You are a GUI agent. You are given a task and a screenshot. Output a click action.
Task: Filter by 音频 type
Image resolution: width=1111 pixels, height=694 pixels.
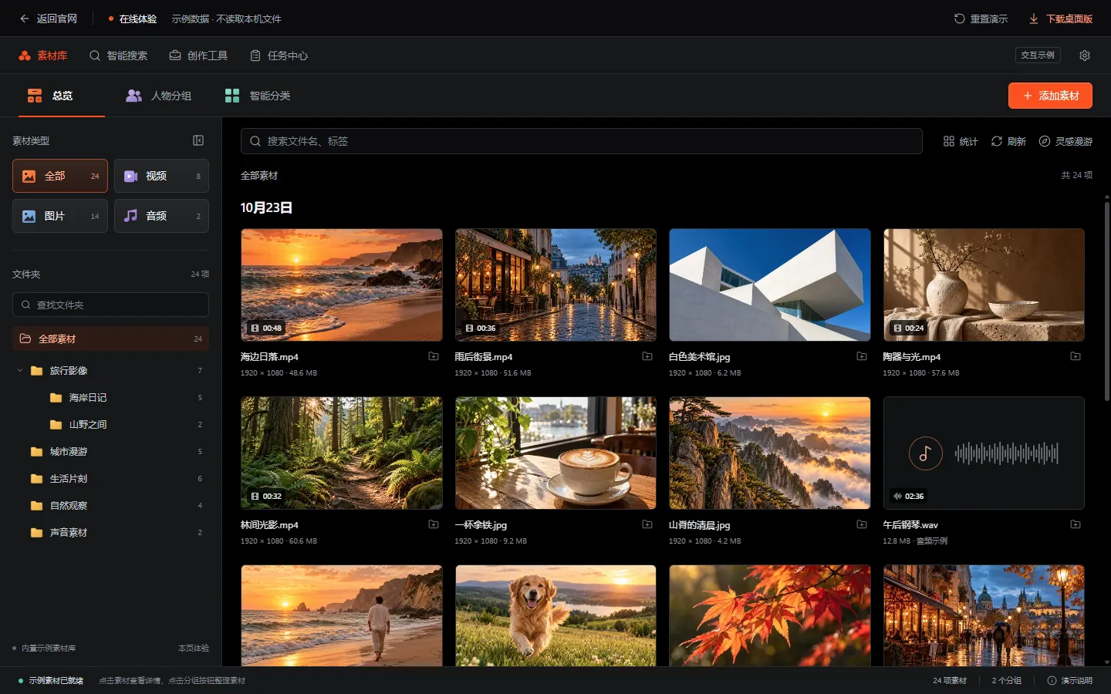(x=161, y=216)
